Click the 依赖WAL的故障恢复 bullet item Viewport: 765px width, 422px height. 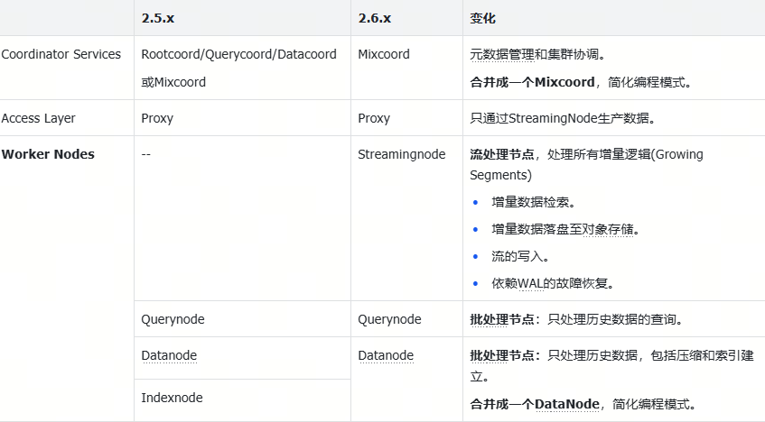(553, 283)
